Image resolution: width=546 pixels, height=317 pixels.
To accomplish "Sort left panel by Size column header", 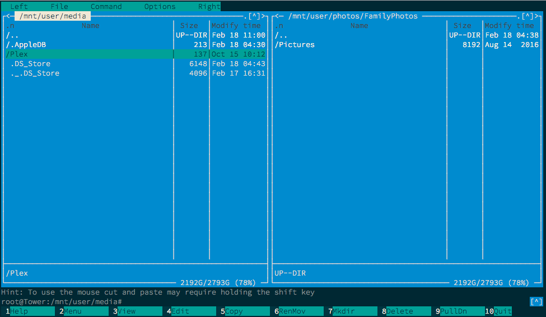I will 189,26.
